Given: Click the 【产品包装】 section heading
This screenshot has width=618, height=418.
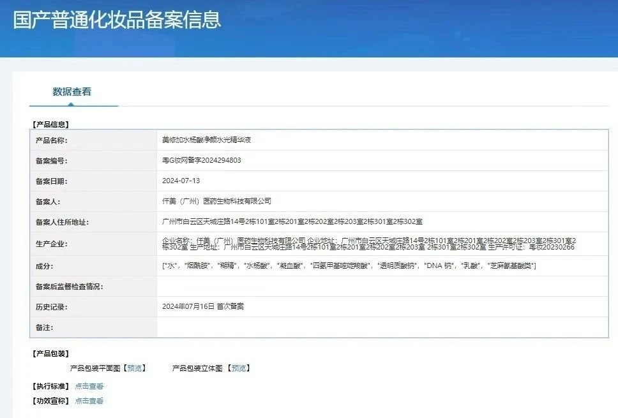Looking at the screenshot, I should click(51, 354).
